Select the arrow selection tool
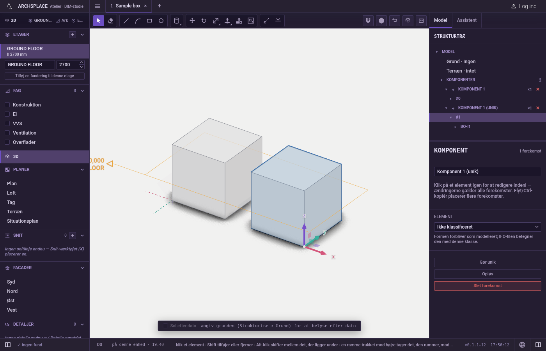This screenshot has width=546, height=351. 99,21
